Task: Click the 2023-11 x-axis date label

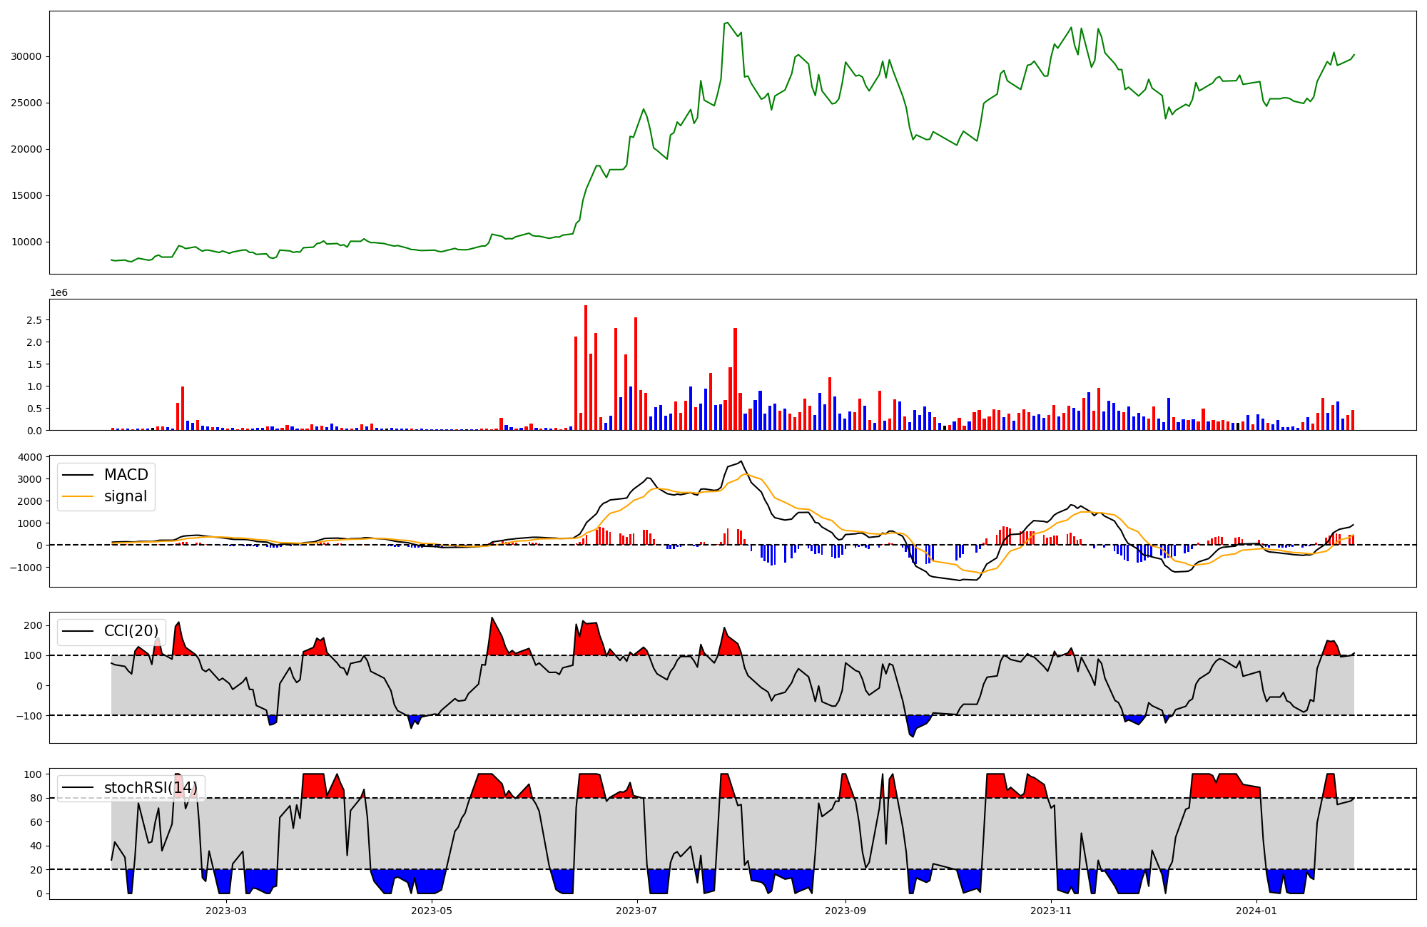Action: pos(1051,911)
